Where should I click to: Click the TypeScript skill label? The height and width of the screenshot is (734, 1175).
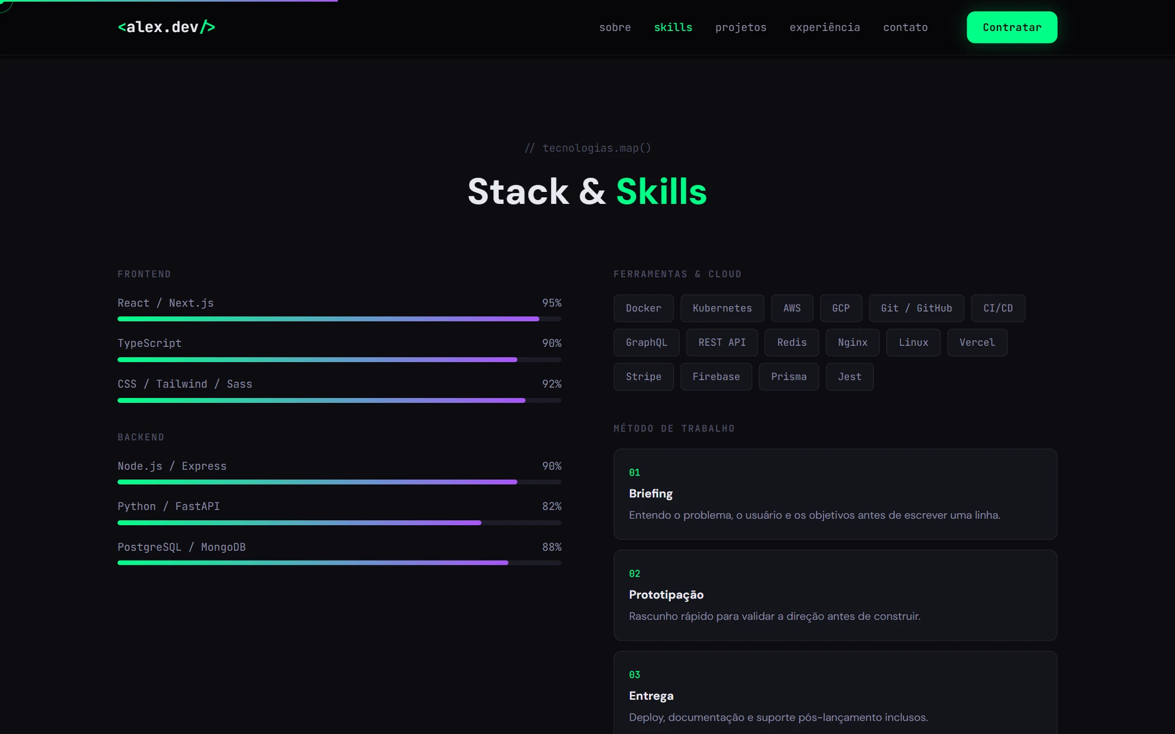click(150, 343)
